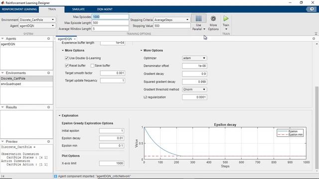Viewport: 319px width, 179px height.
Task: Close the agentDQN document tab
Action: click(x=75, y=39)
